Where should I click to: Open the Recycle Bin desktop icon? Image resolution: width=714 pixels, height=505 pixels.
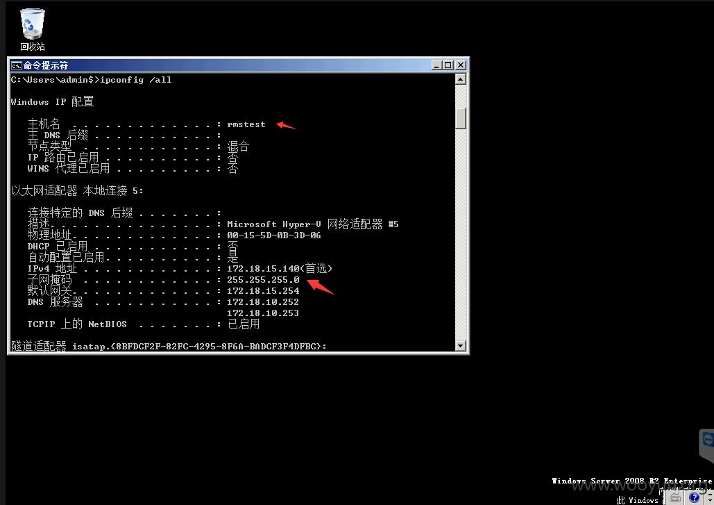coord(33,30)
